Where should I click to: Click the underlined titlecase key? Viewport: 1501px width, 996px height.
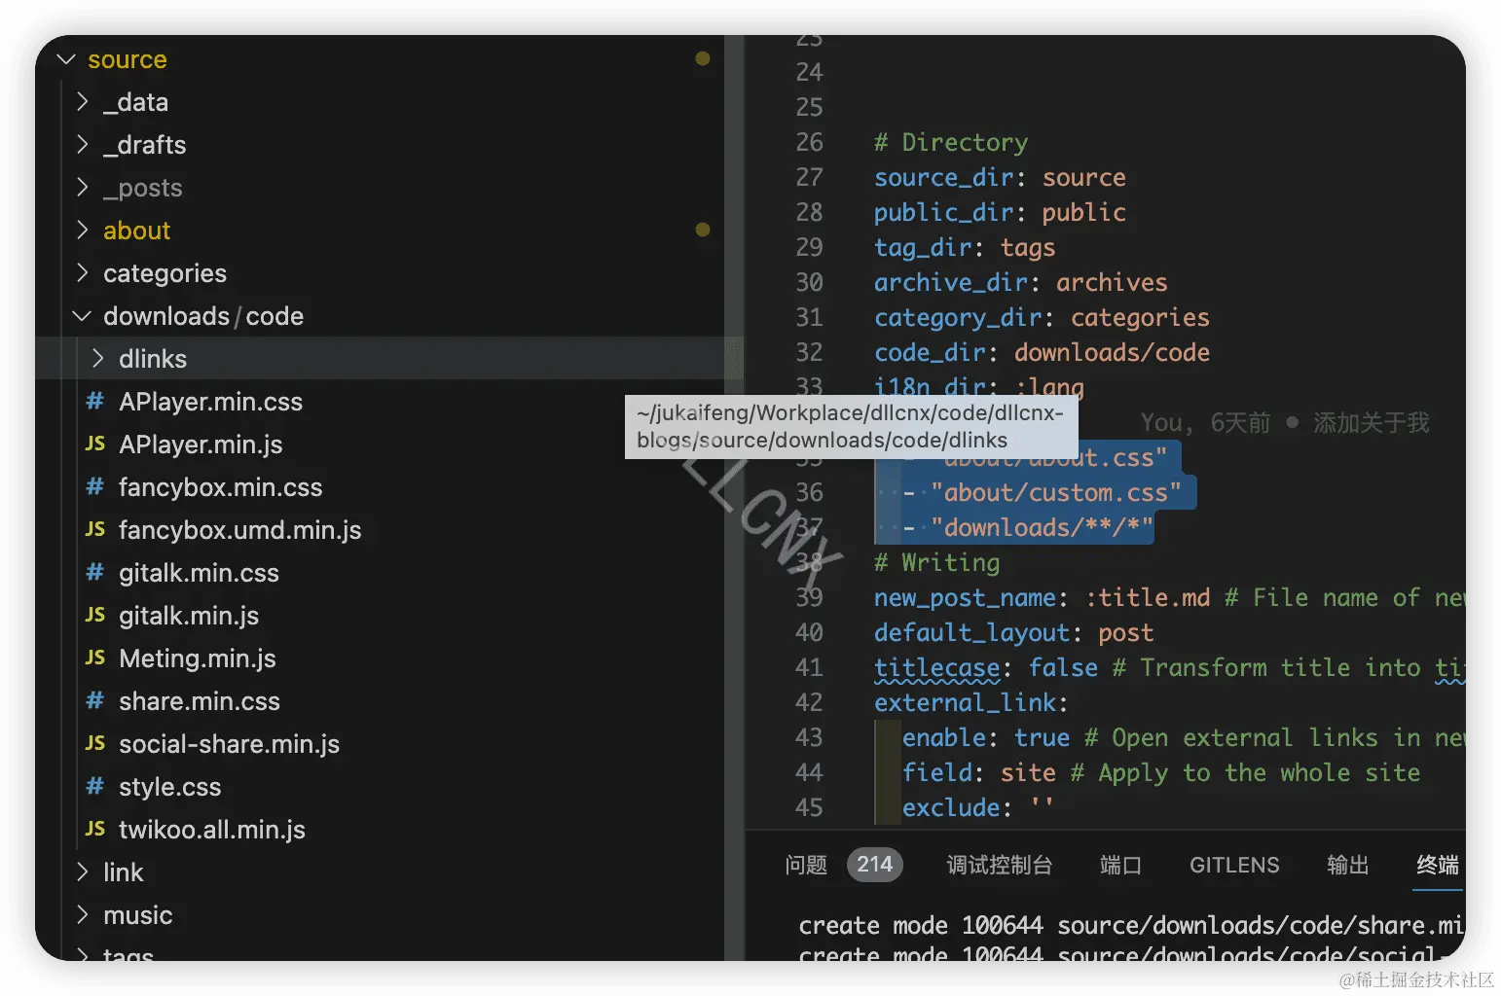936,667
